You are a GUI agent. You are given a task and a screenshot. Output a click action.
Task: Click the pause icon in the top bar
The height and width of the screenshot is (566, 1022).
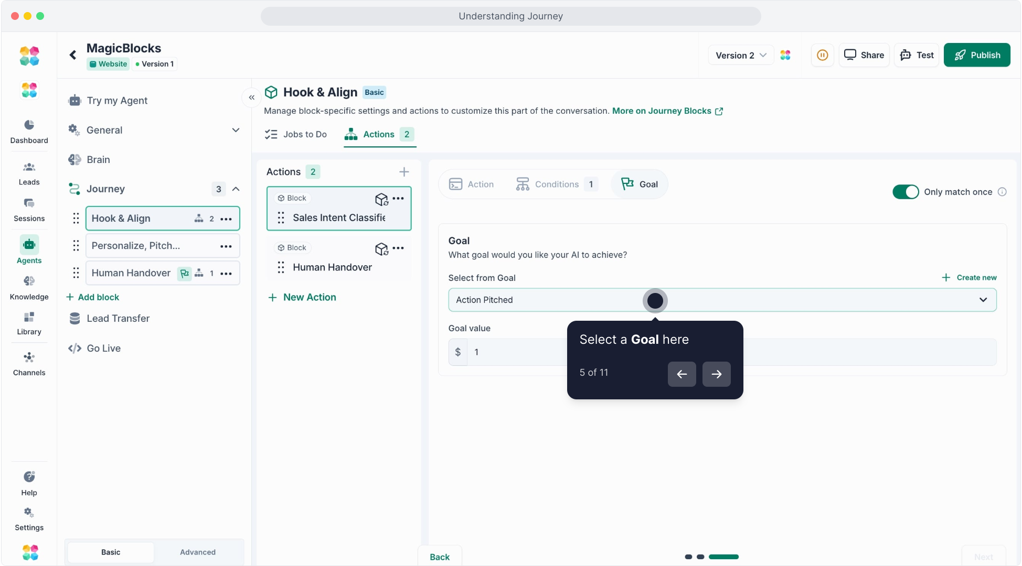pos(822,55)
